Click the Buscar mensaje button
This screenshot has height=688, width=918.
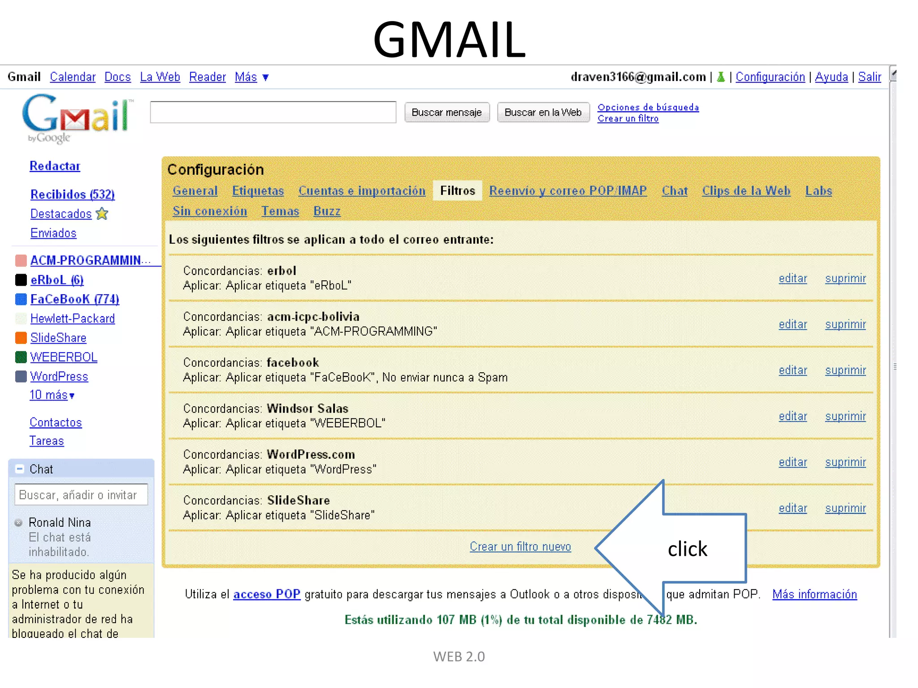447,112
